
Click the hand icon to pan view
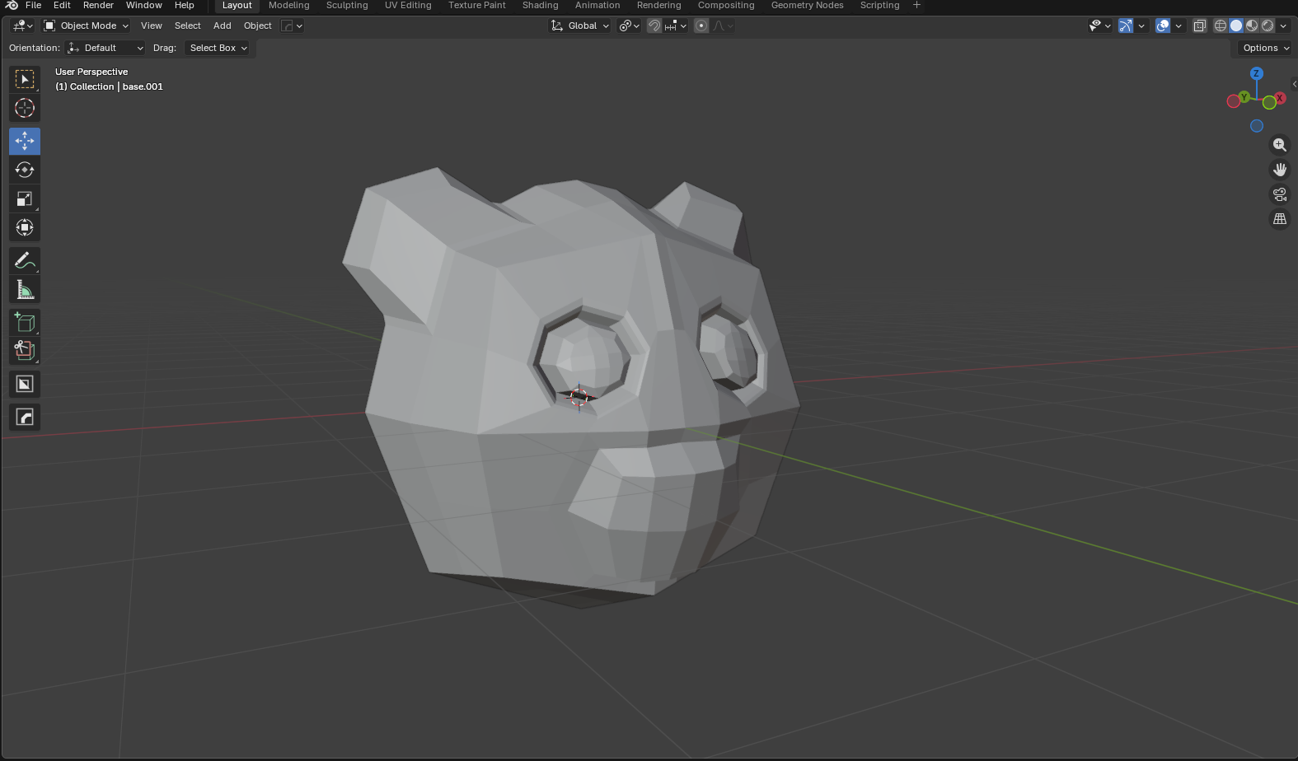[1280, 170]
